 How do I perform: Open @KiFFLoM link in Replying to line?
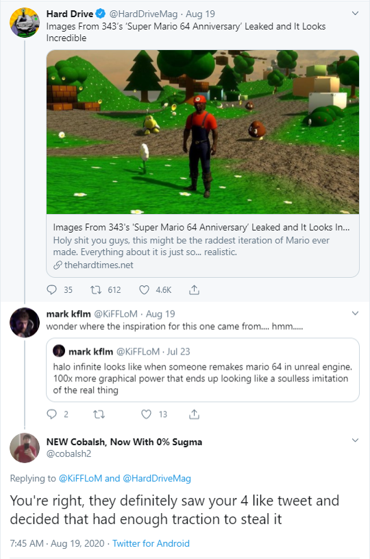80,479
